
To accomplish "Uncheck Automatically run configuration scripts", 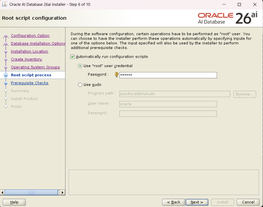I will [73, 57].
